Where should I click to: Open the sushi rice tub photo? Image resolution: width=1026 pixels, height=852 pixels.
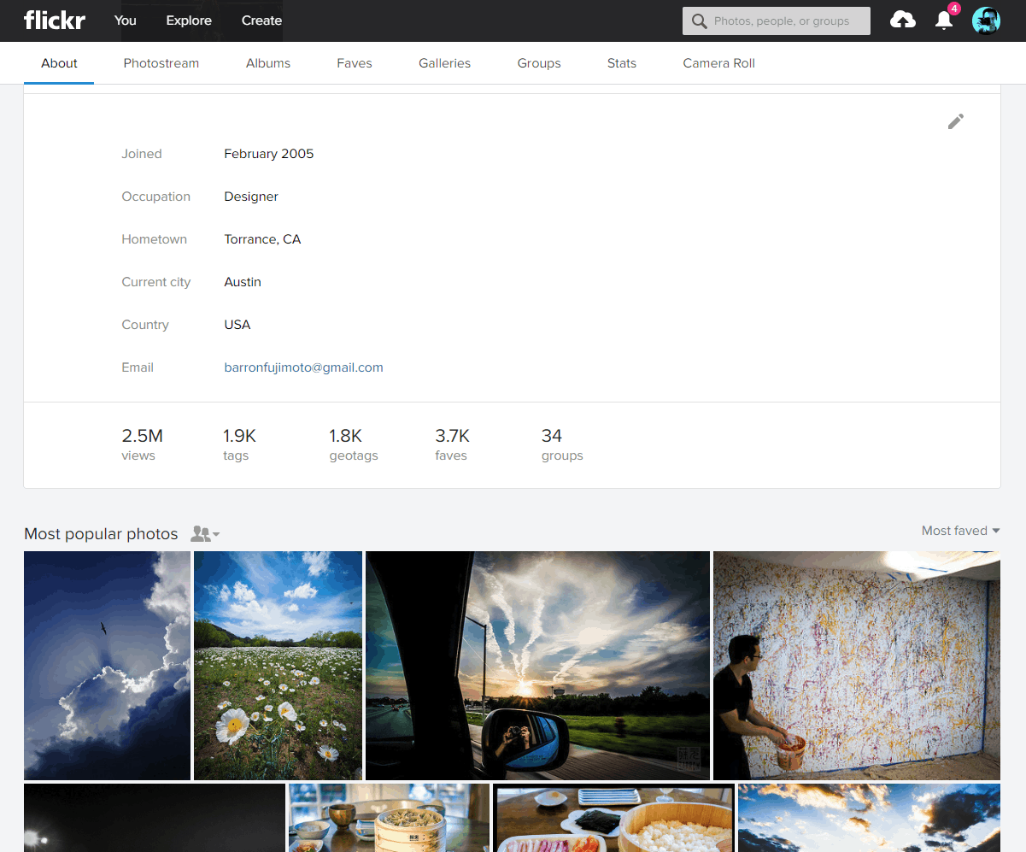tap(613, 818)
